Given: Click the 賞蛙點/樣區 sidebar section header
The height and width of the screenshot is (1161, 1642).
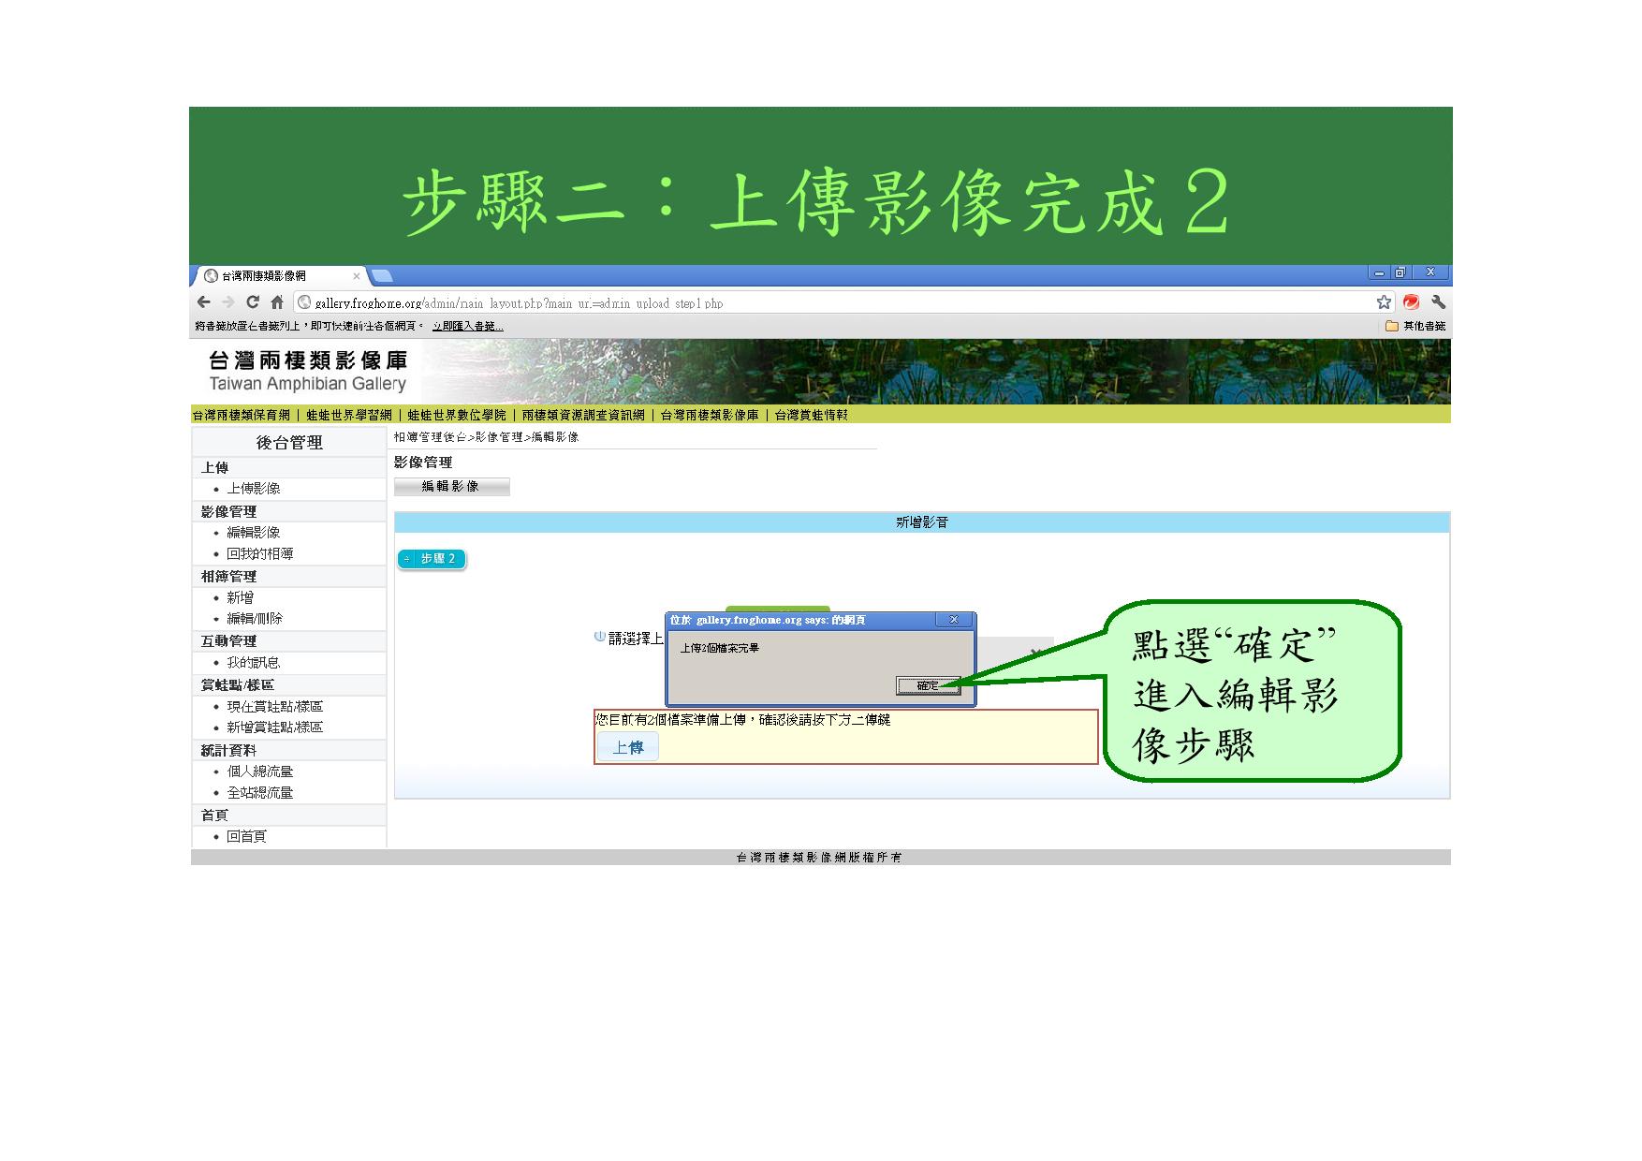Looking at the screenshot, I should (289, 684).
